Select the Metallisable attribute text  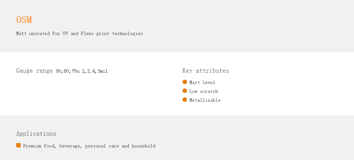205,100
